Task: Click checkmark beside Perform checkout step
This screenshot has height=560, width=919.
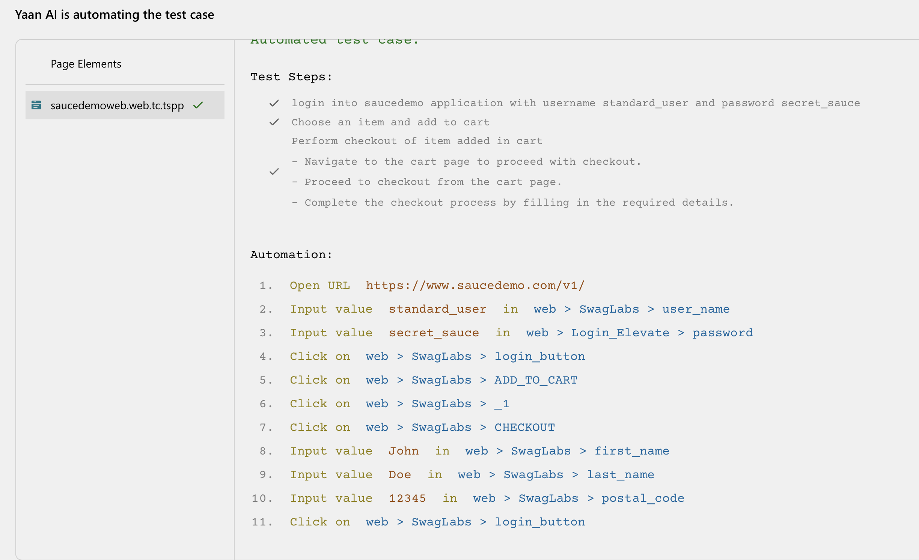Action: [274, 172]
